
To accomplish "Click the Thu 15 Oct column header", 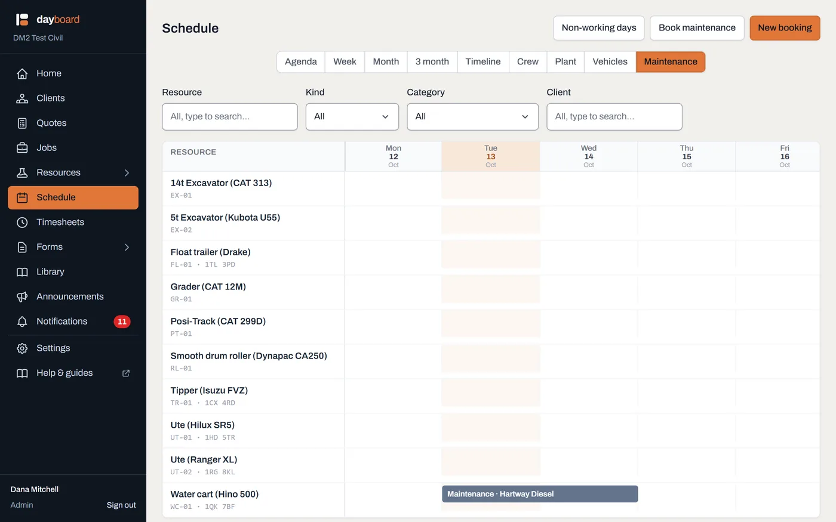I will [x=687, y=156].
